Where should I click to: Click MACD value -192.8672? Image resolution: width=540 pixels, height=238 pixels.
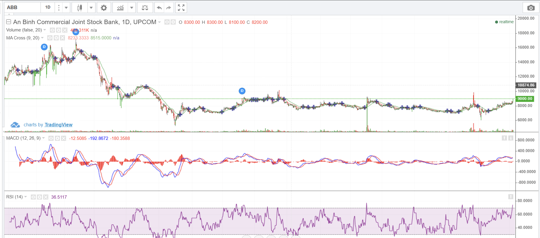point(98,138)
